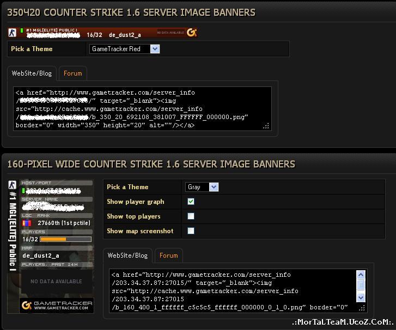
Task: Click Counter-Strike icon on 160-pixel banner
Action: (x=12, y=185)
